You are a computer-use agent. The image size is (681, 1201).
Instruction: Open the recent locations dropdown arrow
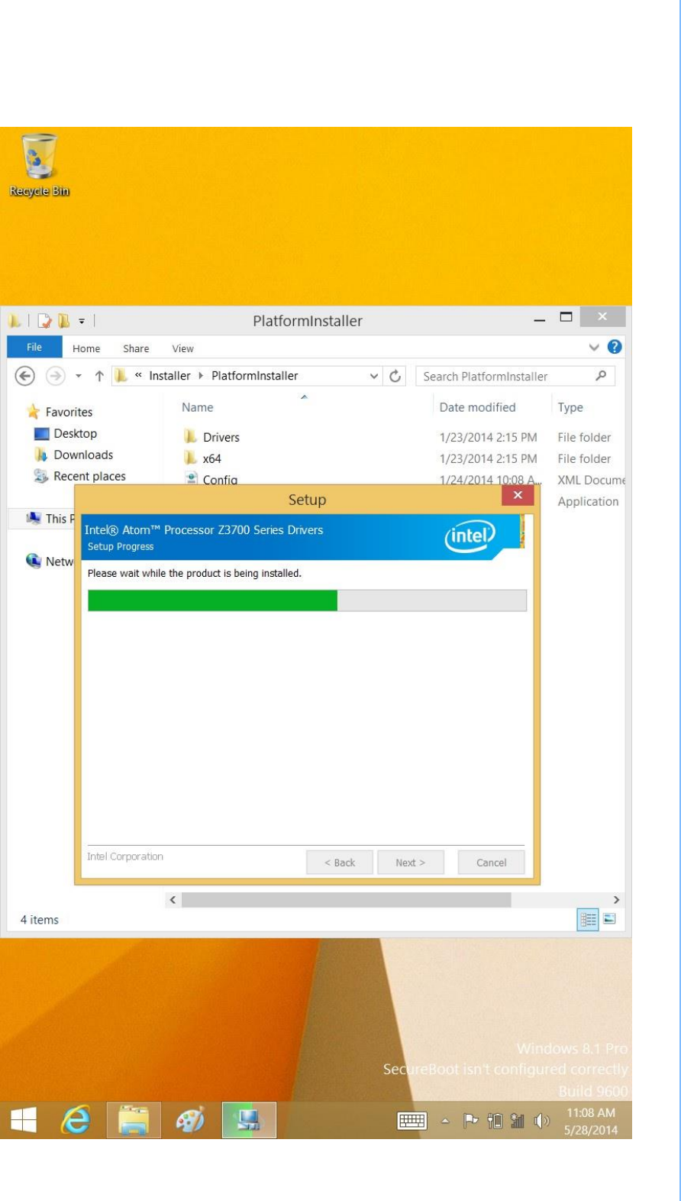coord(79,377)
